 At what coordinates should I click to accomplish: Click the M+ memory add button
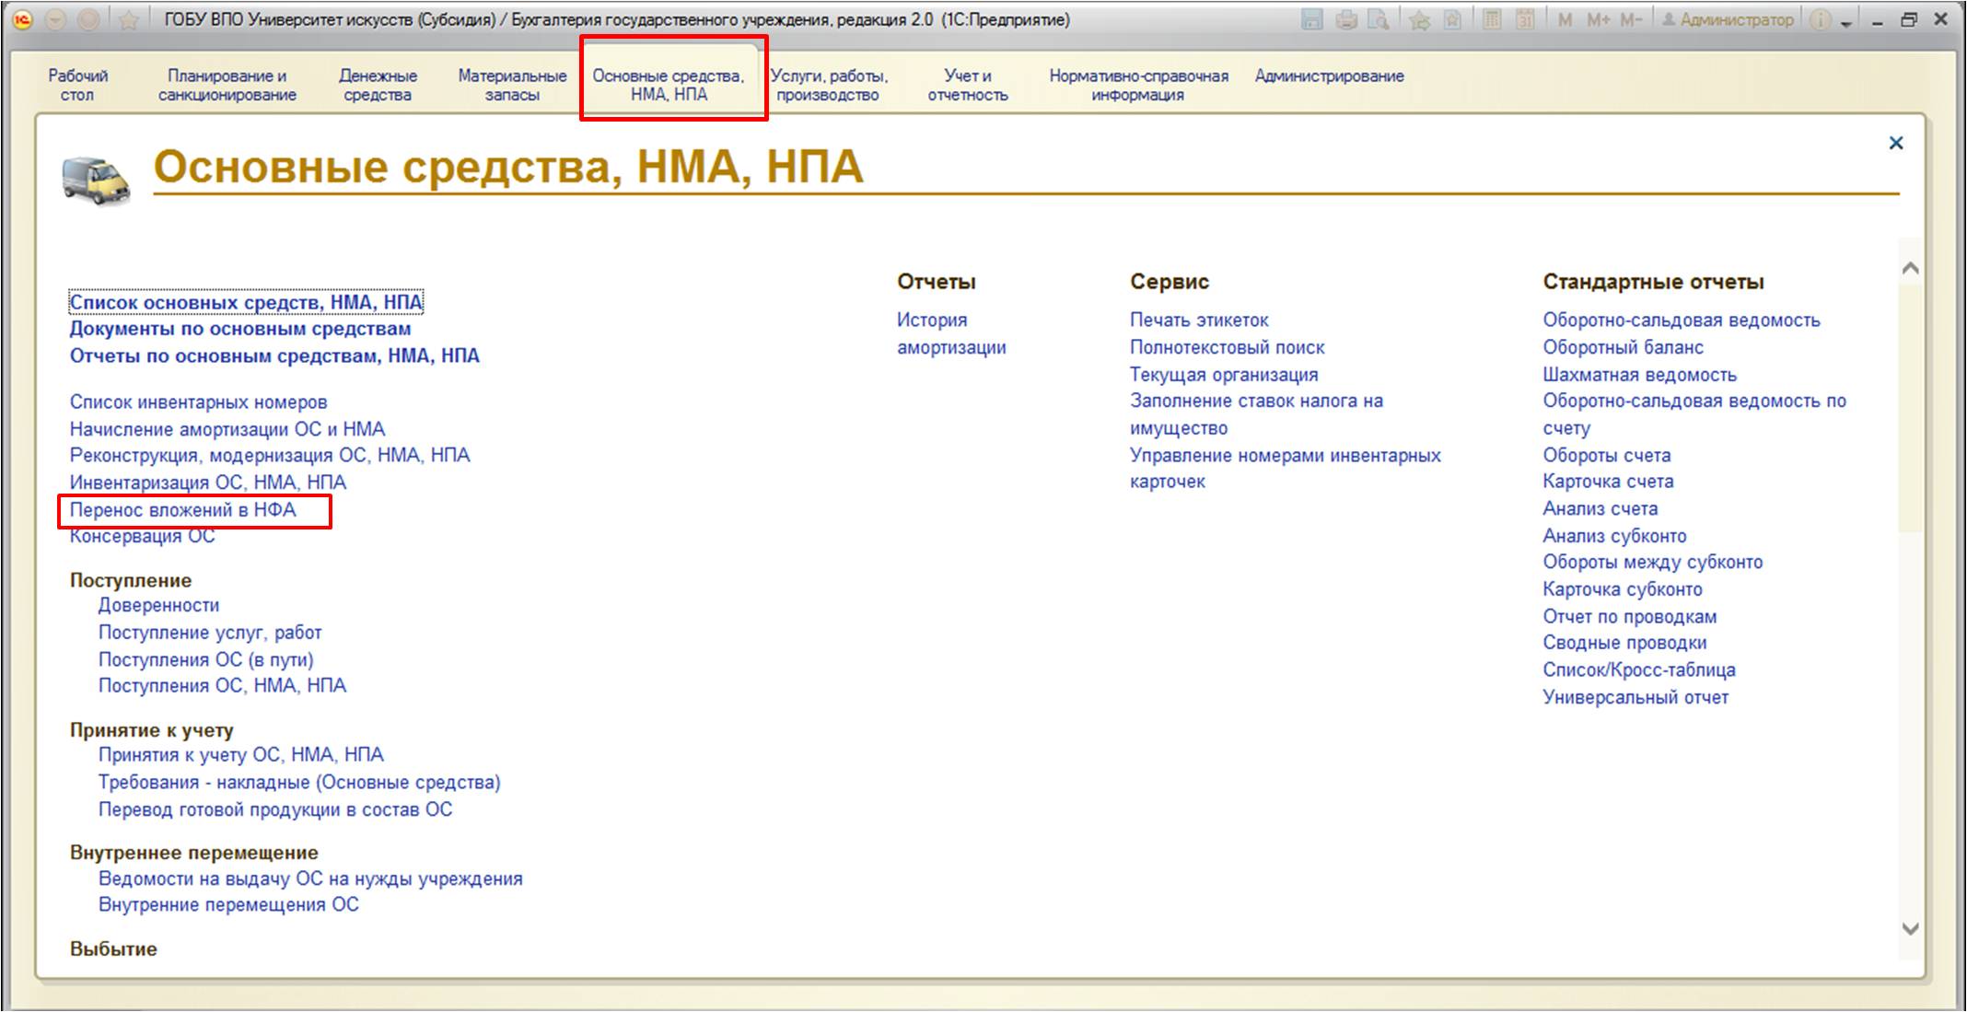(x=1598, y=19)
